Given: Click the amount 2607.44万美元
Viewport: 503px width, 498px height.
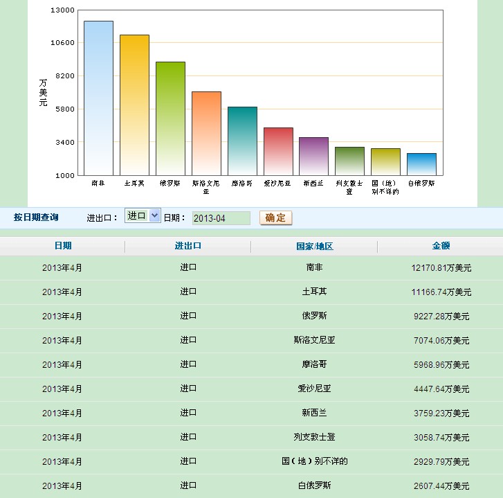Looking at the screenshot, I should click(441, 486).
